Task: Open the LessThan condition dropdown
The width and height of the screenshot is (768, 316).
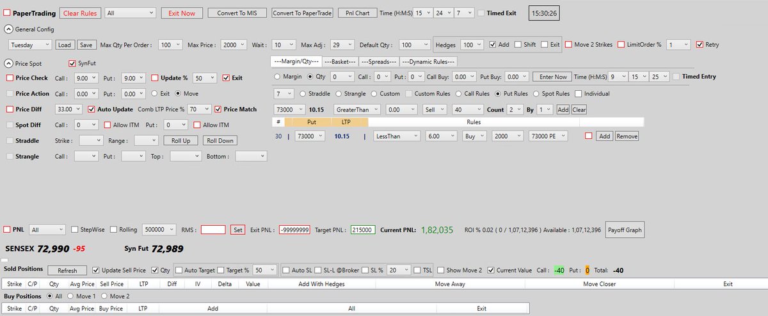Action: point(397,136)
